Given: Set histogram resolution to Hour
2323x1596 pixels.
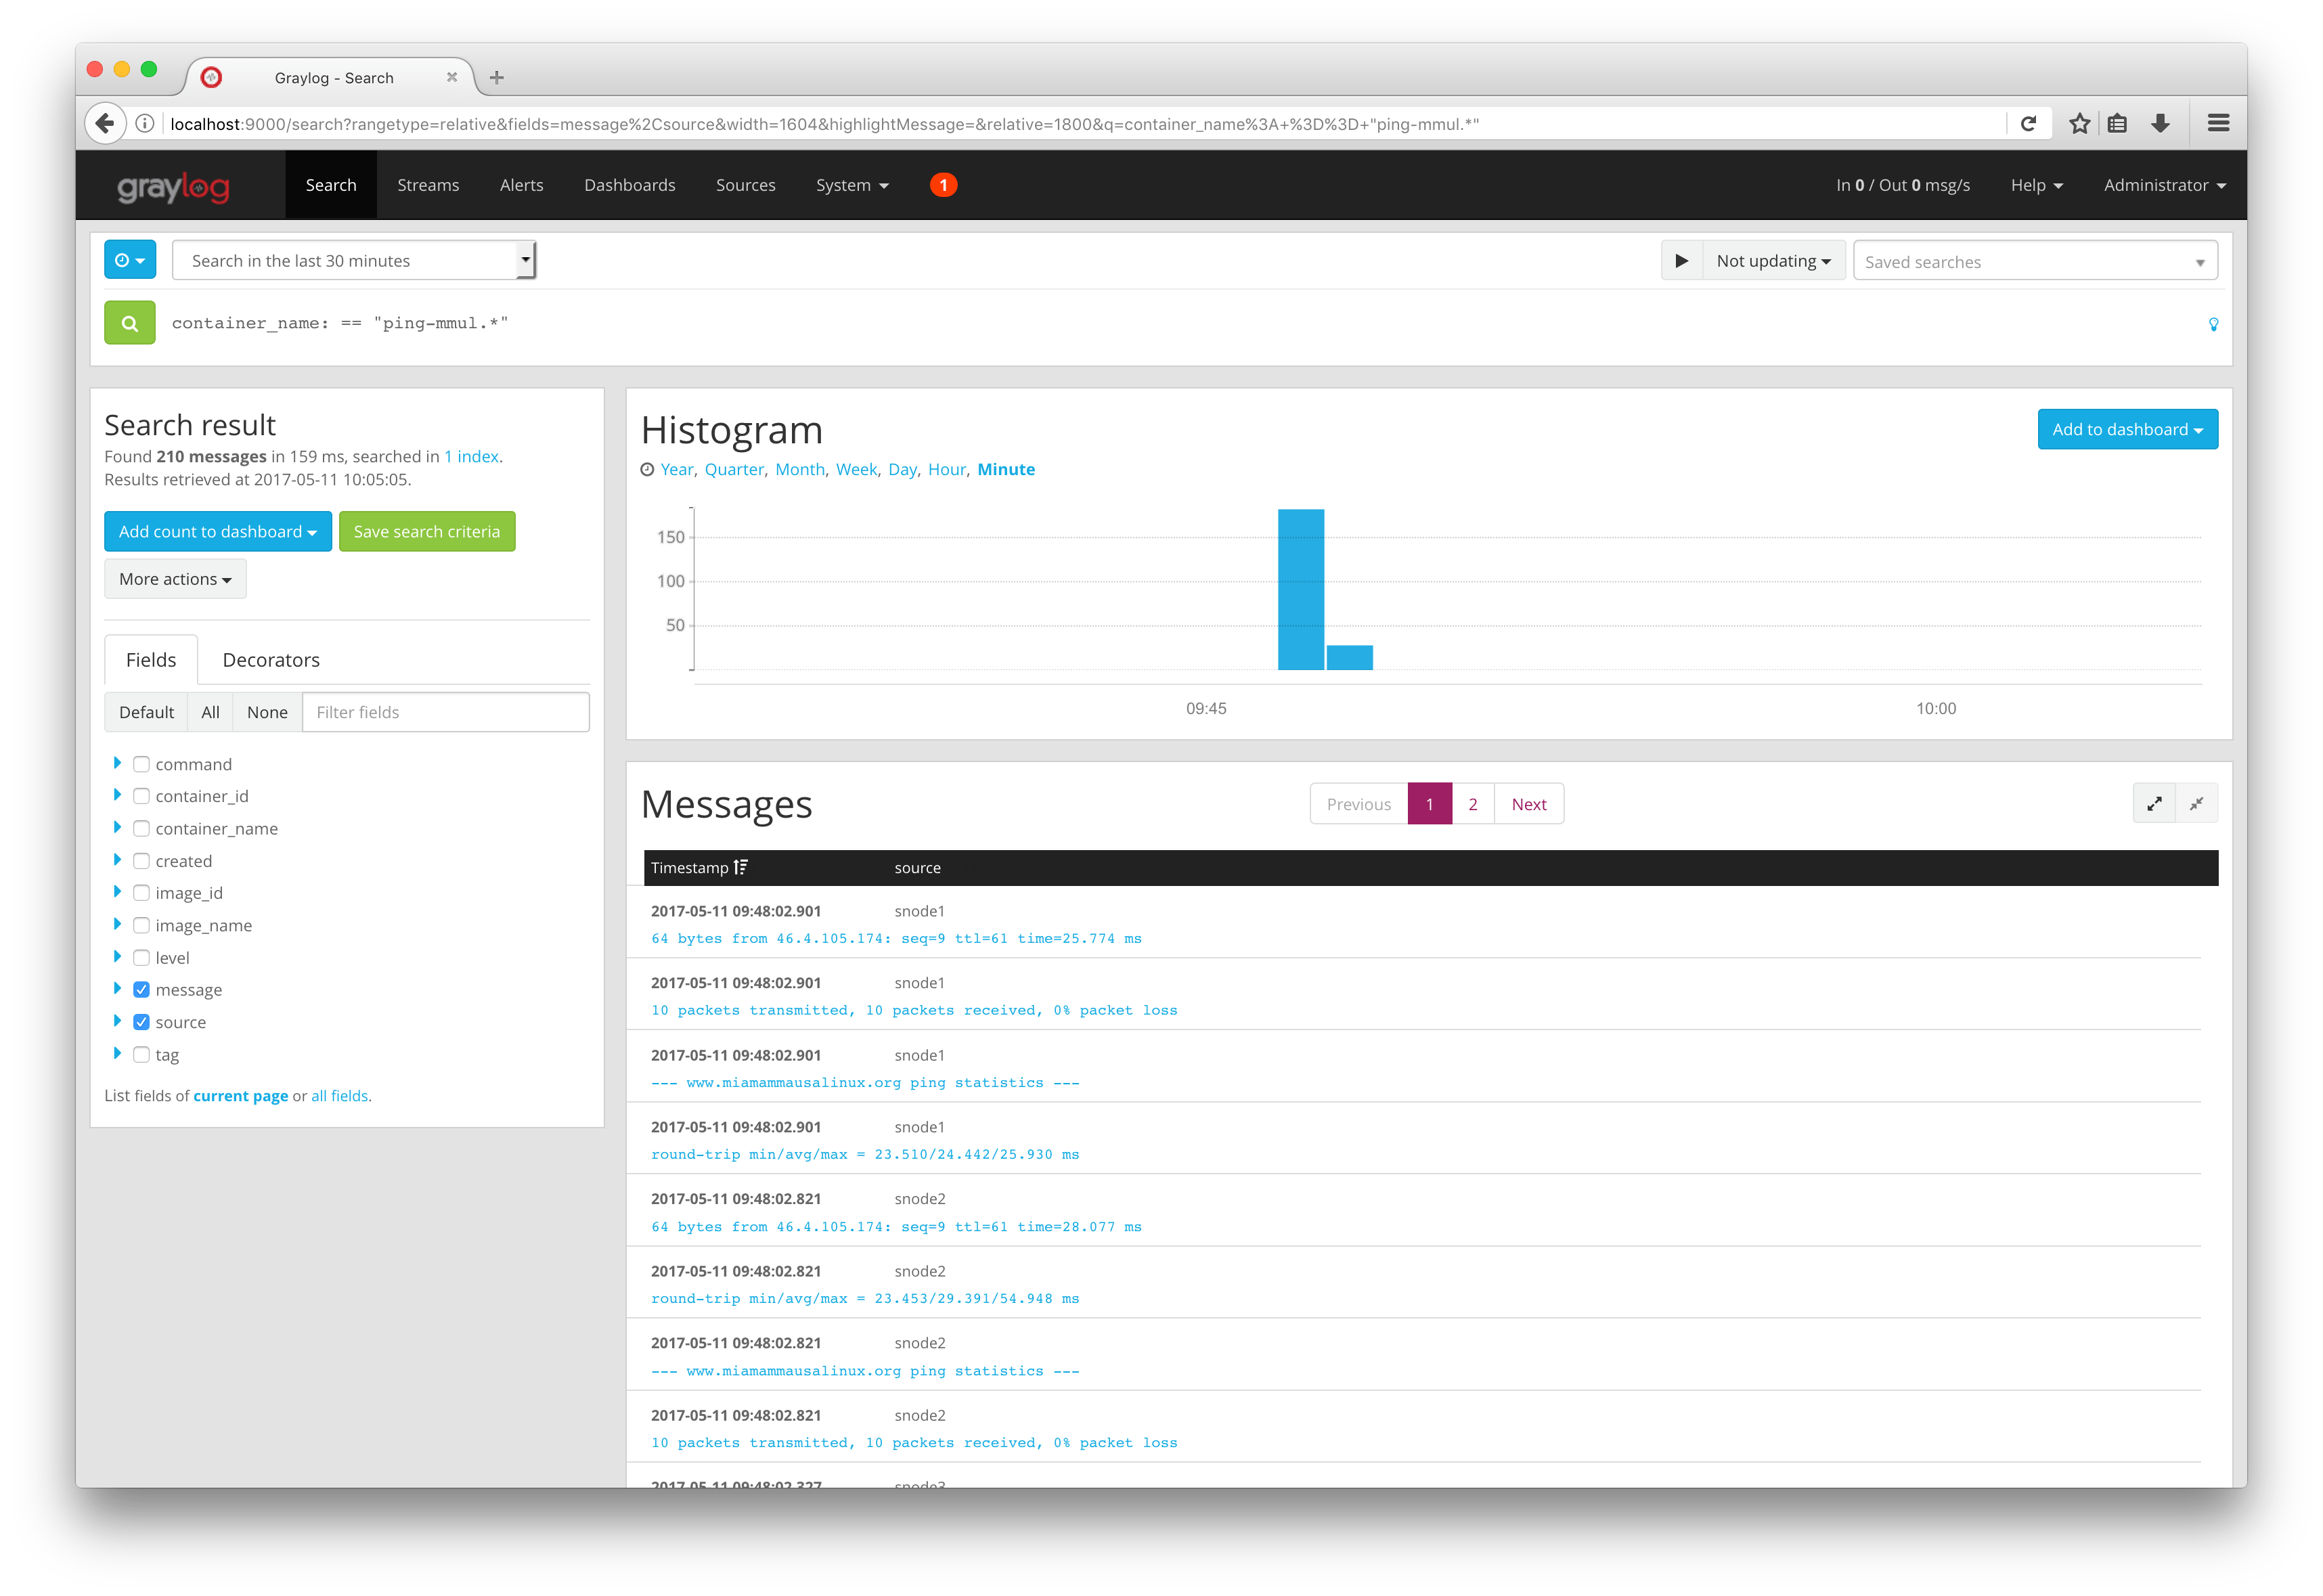Looking at the screenshot, I should click(x=946, y=470).
